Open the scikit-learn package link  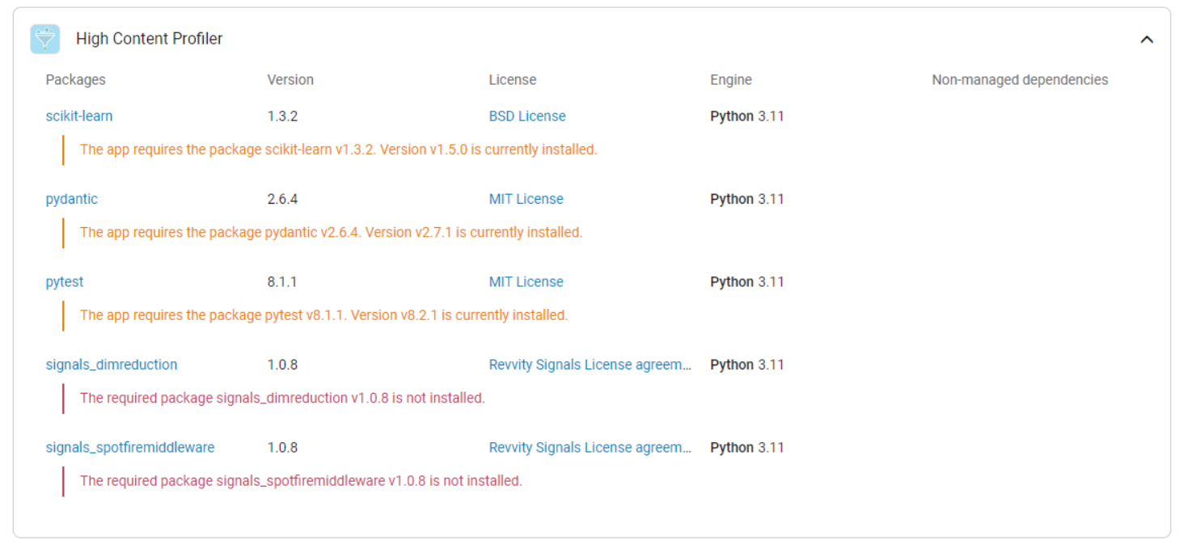(x=79, y=116)
